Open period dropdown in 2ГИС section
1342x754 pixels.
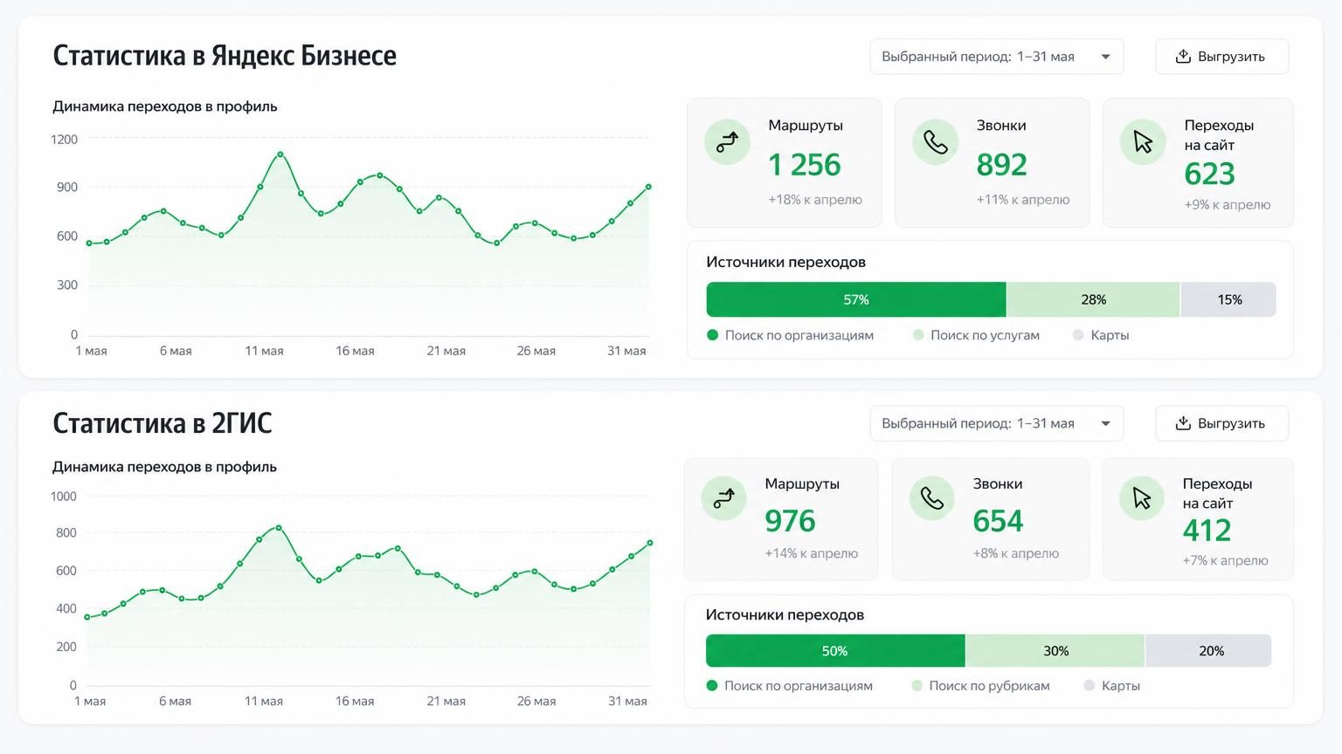click(x=996, y=423)
